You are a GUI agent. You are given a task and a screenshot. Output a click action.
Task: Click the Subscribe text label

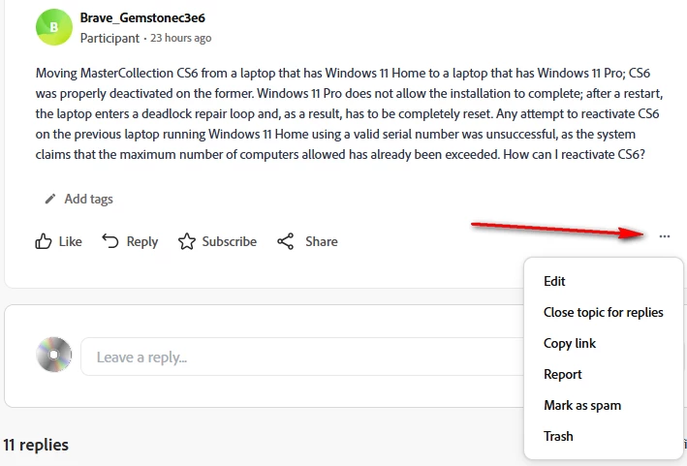(x=229, y=241)
